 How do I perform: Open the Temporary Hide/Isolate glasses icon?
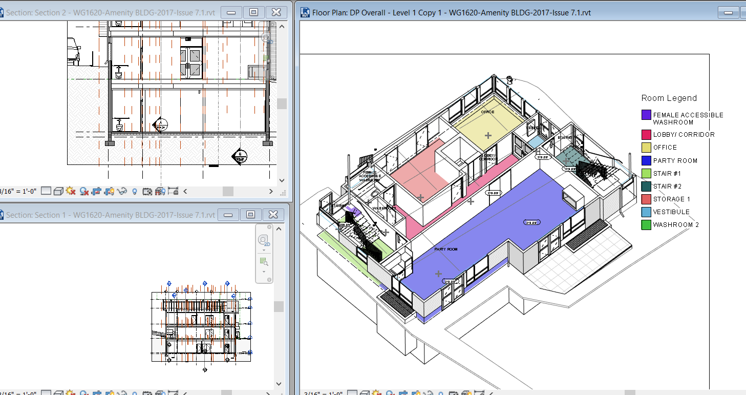click(x=122, y=191)
